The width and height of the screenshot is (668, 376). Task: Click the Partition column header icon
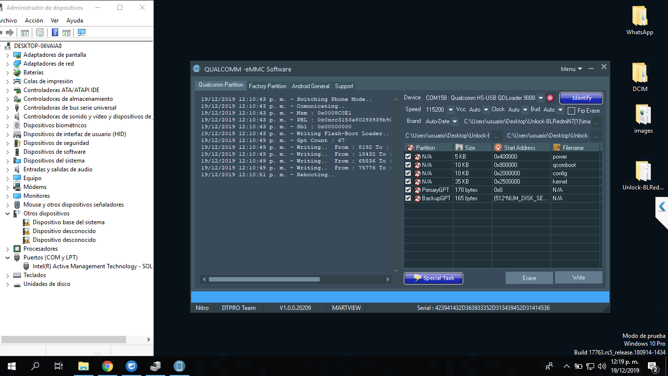point(410,147)
